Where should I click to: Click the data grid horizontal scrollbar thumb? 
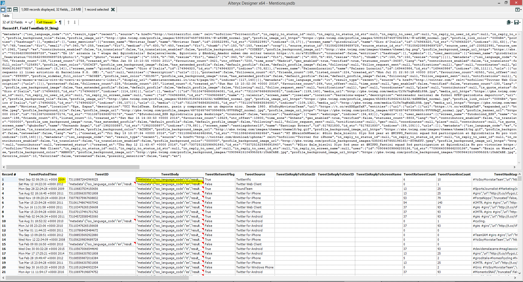97,278
